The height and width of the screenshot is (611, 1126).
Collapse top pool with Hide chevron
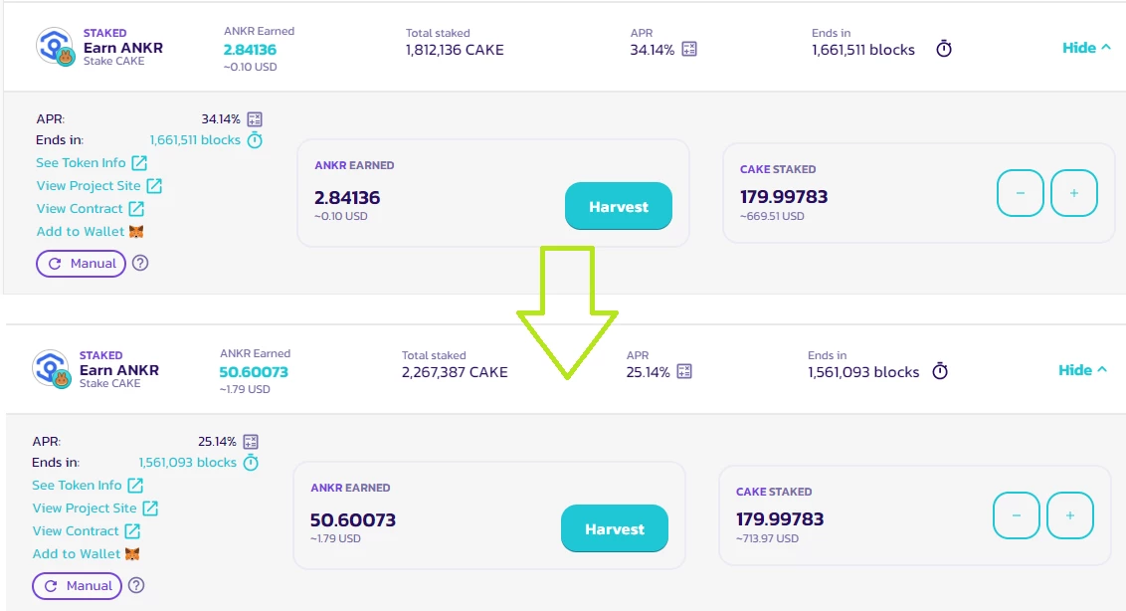tap(1086, 48)
